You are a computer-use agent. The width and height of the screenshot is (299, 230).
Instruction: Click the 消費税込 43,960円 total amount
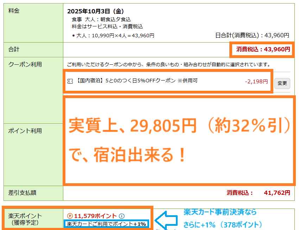[263, 49]
